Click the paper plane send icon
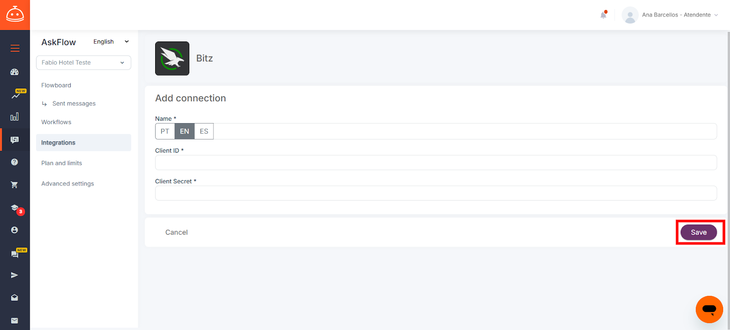The image size is (730, 330). coord(15,275)
